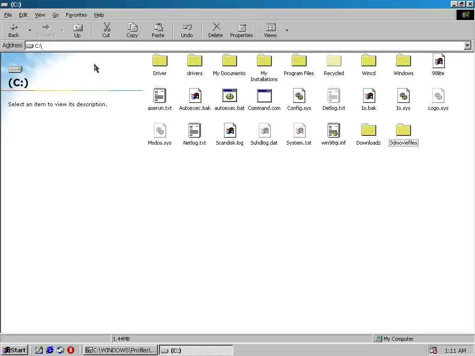
Task: Click the system tray scheduler icon
Action: (x=433, y=350)
